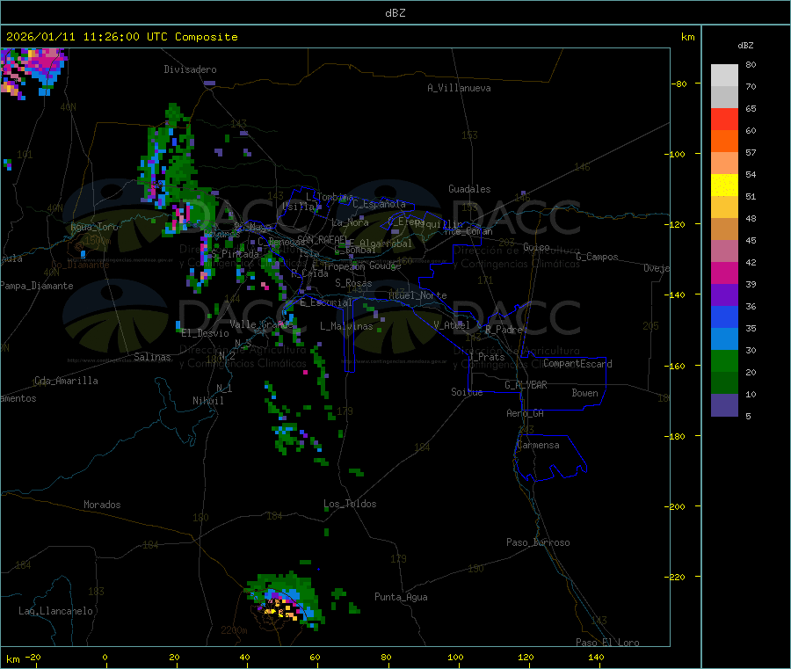
Task: Click the G_Campos label
Action: coord(598,257)
